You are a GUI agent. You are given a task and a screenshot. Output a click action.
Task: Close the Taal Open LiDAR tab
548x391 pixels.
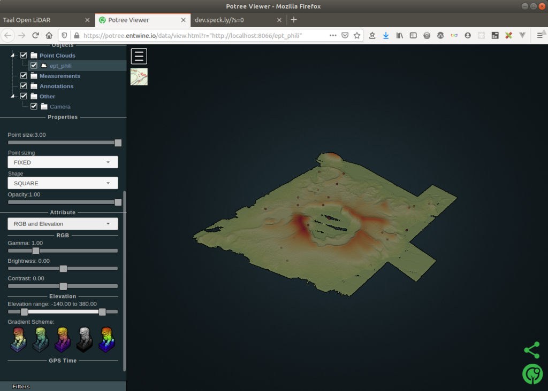coord(87,20)
